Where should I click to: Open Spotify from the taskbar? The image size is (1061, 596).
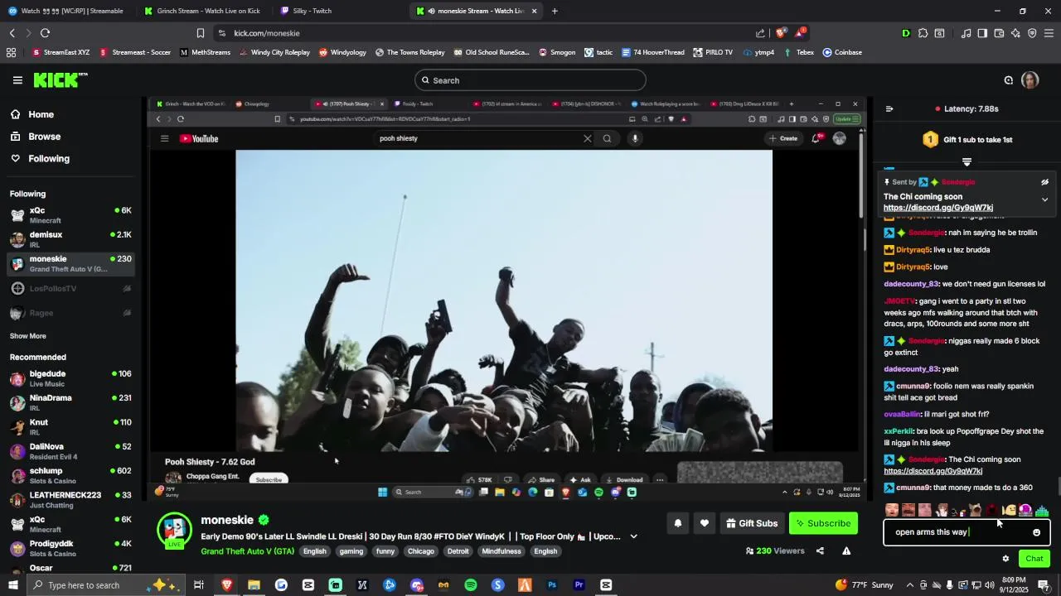coord(471,585)
